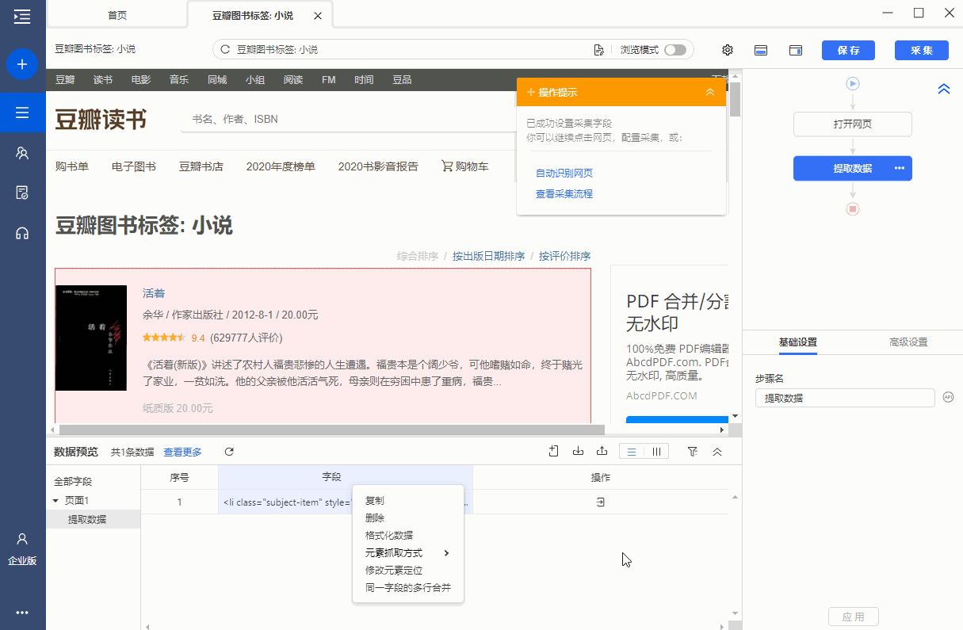Click the 查看采集流程 link

tap(564, 194)
